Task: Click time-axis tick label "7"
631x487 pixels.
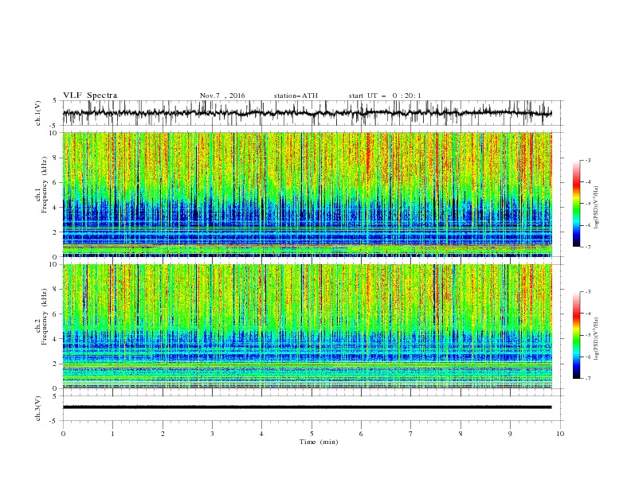Action: [x=411, y=434]
